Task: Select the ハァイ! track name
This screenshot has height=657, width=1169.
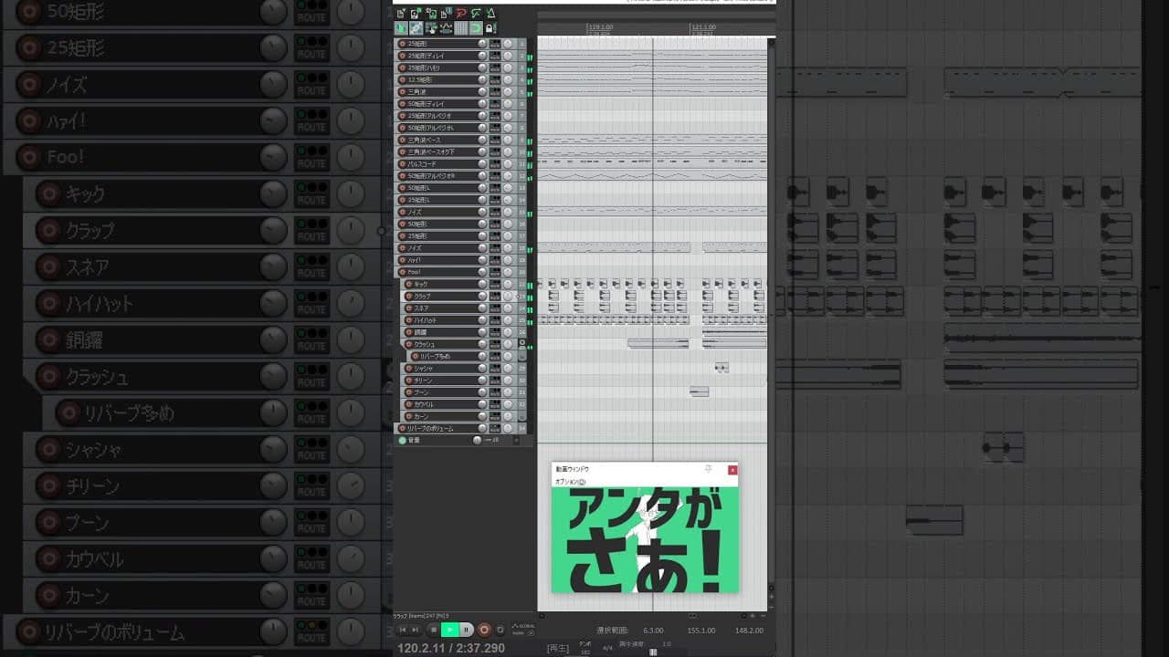Action: (415, 260)
